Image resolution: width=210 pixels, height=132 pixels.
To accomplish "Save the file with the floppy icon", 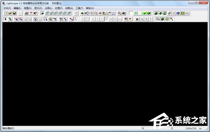I will pyautogui.click(x=14, y=13).
